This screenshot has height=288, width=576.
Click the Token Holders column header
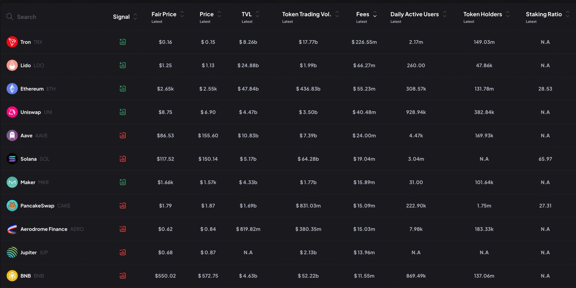pos(482,14)
